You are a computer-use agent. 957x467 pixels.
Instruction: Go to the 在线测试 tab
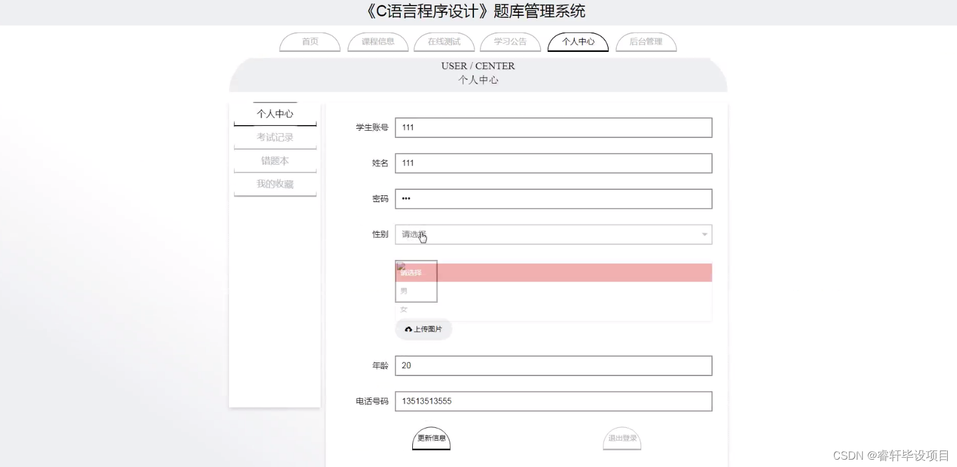tap(443, 42)
